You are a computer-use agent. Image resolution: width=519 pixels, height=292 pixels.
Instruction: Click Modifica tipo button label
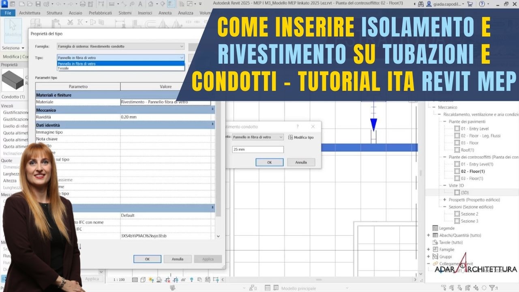[x=304, y=137]
